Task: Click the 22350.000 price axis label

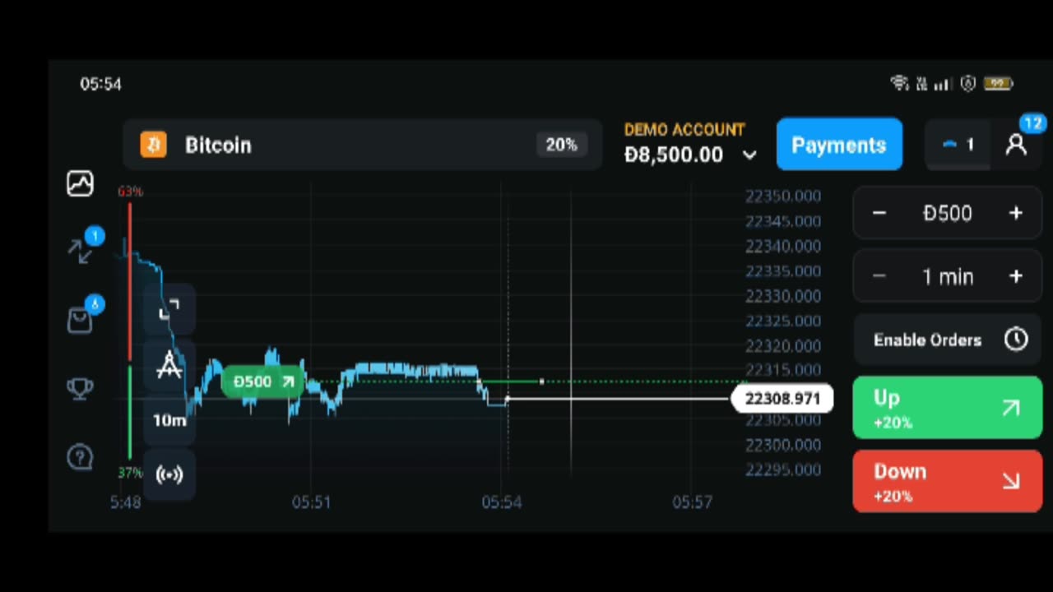Action: pyautogui.click(x=782, y=196)
